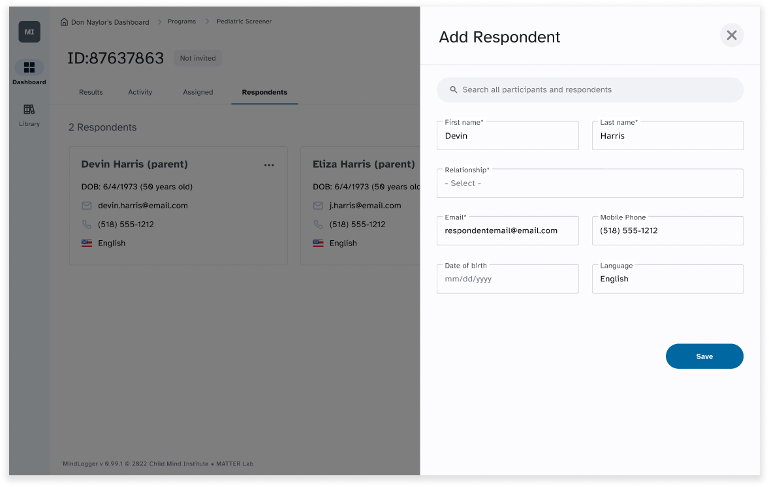This screenshot has width=769, height=487.
Task: Focus the First name field
Action: [x=508, y=136]
